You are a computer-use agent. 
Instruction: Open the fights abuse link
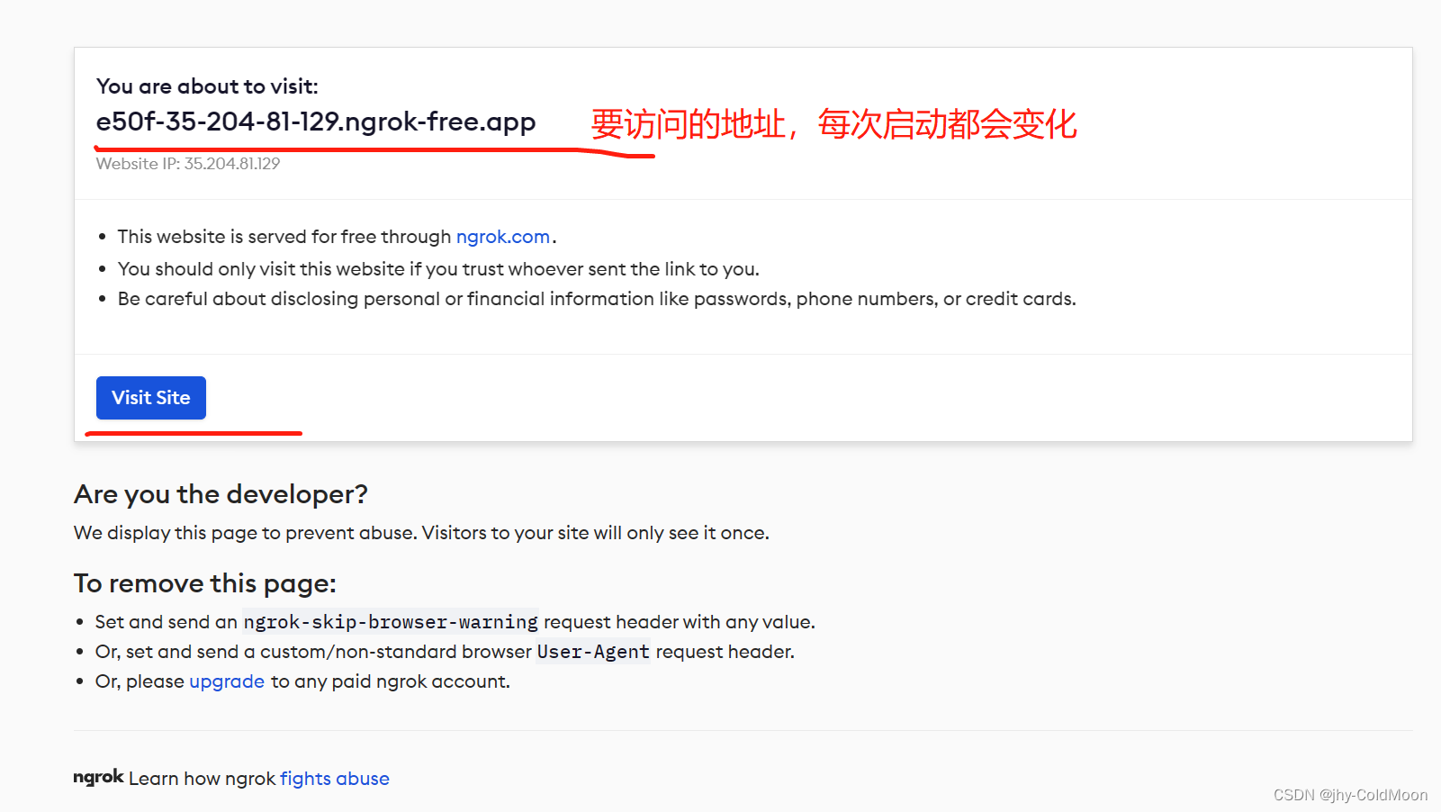point(335,779)
